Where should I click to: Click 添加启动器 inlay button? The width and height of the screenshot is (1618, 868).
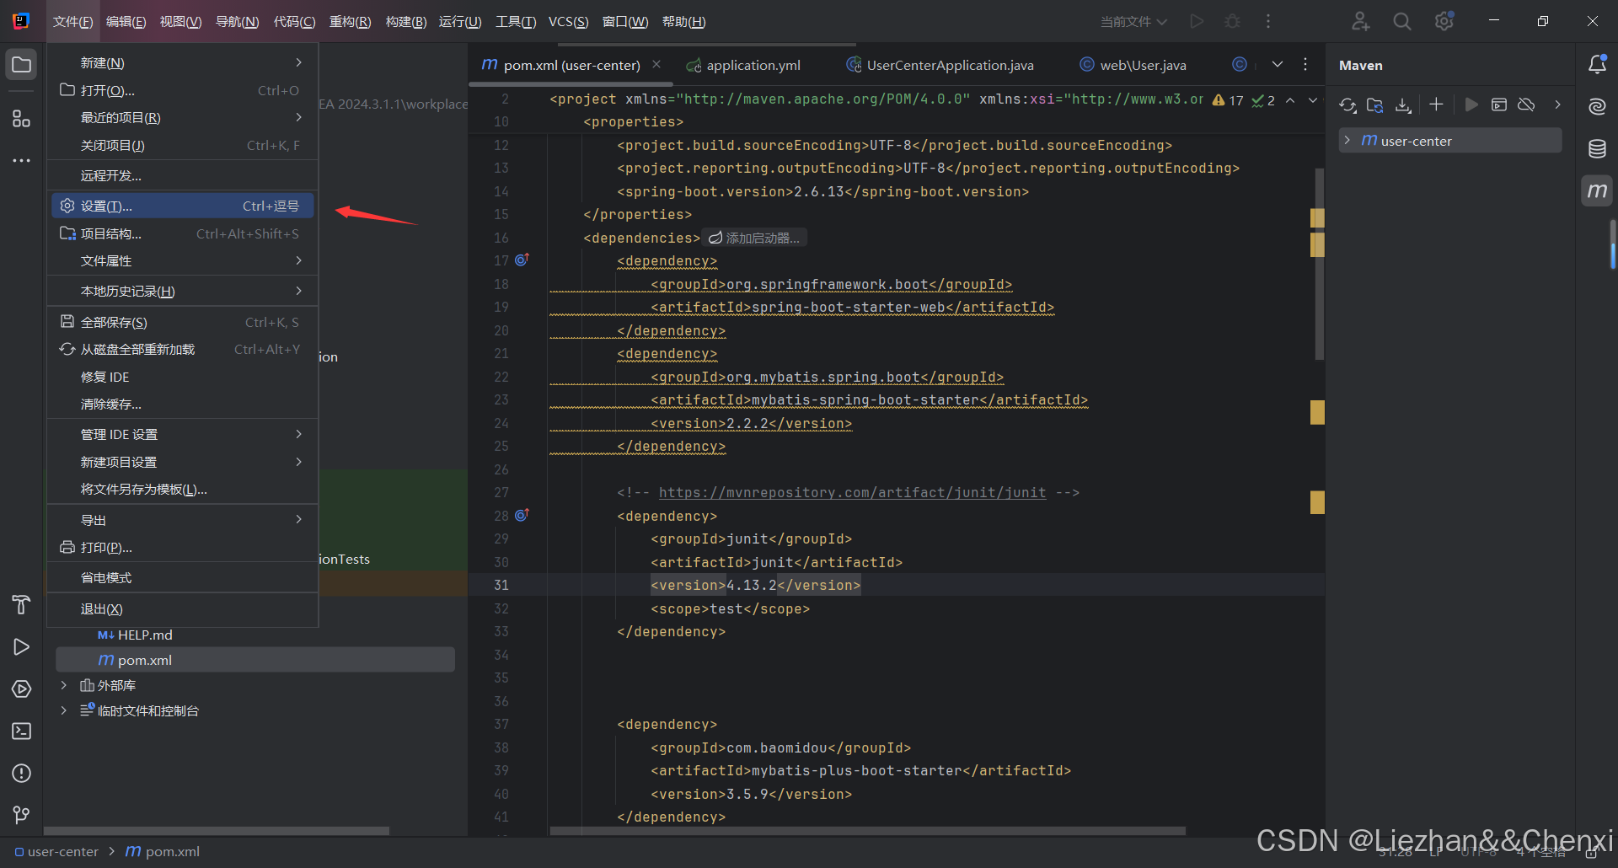click(x=755, y=238)
